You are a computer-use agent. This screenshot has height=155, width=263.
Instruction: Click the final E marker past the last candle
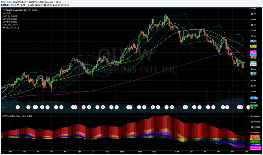tap(248, 107)
